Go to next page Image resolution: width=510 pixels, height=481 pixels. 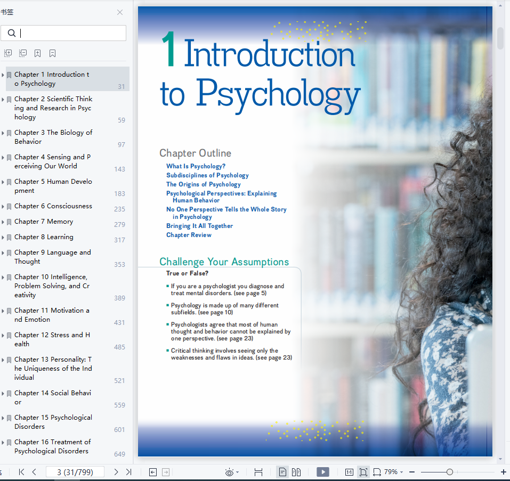pyautogui.click(x=116, y=472)
